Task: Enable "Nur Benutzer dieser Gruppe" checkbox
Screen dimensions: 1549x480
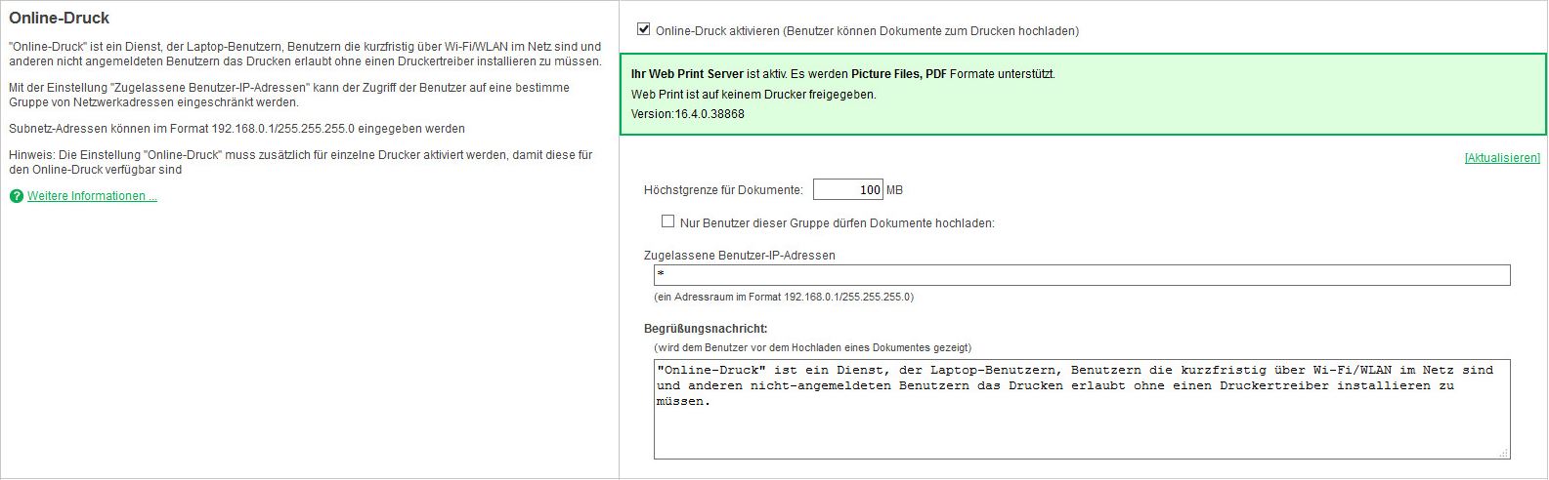Action: (667, 221)
